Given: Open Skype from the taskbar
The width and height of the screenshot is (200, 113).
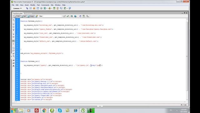Looking at the screenshot, I should pos(60,110).
